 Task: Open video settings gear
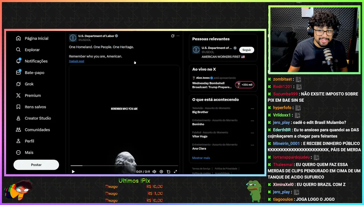coord(161,172)
